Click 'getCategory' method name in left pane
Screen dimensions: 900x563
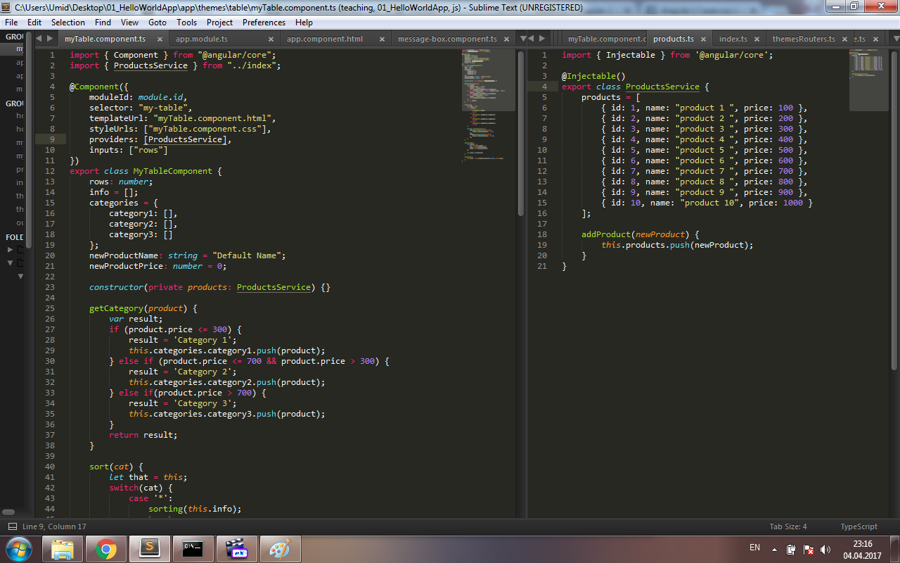[x=116, y=308]
